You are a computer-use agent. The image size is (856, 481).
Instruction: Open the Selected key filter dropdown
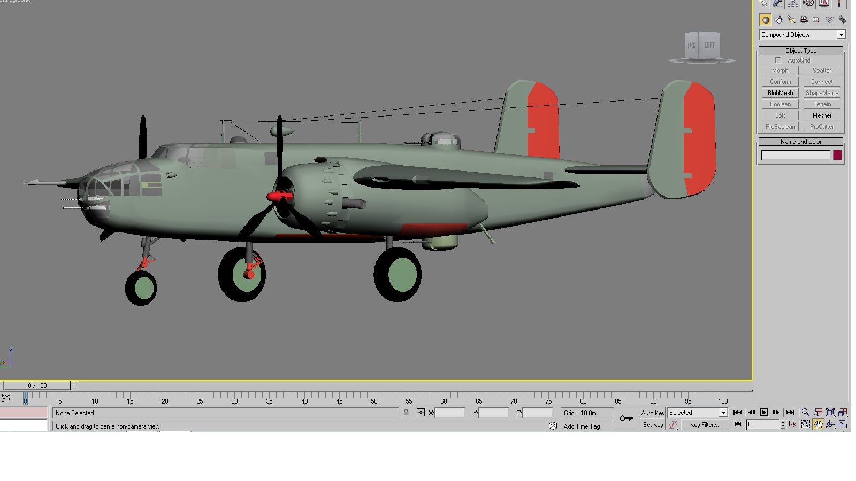[x=698, y=413]
